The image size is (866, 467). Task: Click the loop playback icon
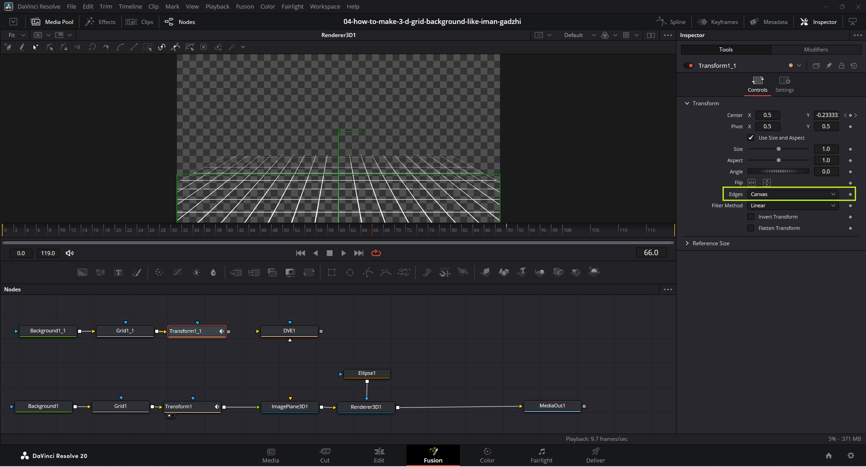click(x=376, y=253)
